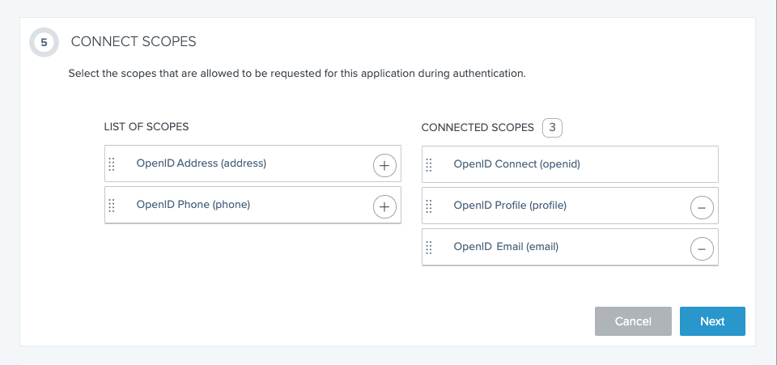The image size is (777, 365).
Task: Click the connected scopes count badge
Action: (x=552, y=127)
